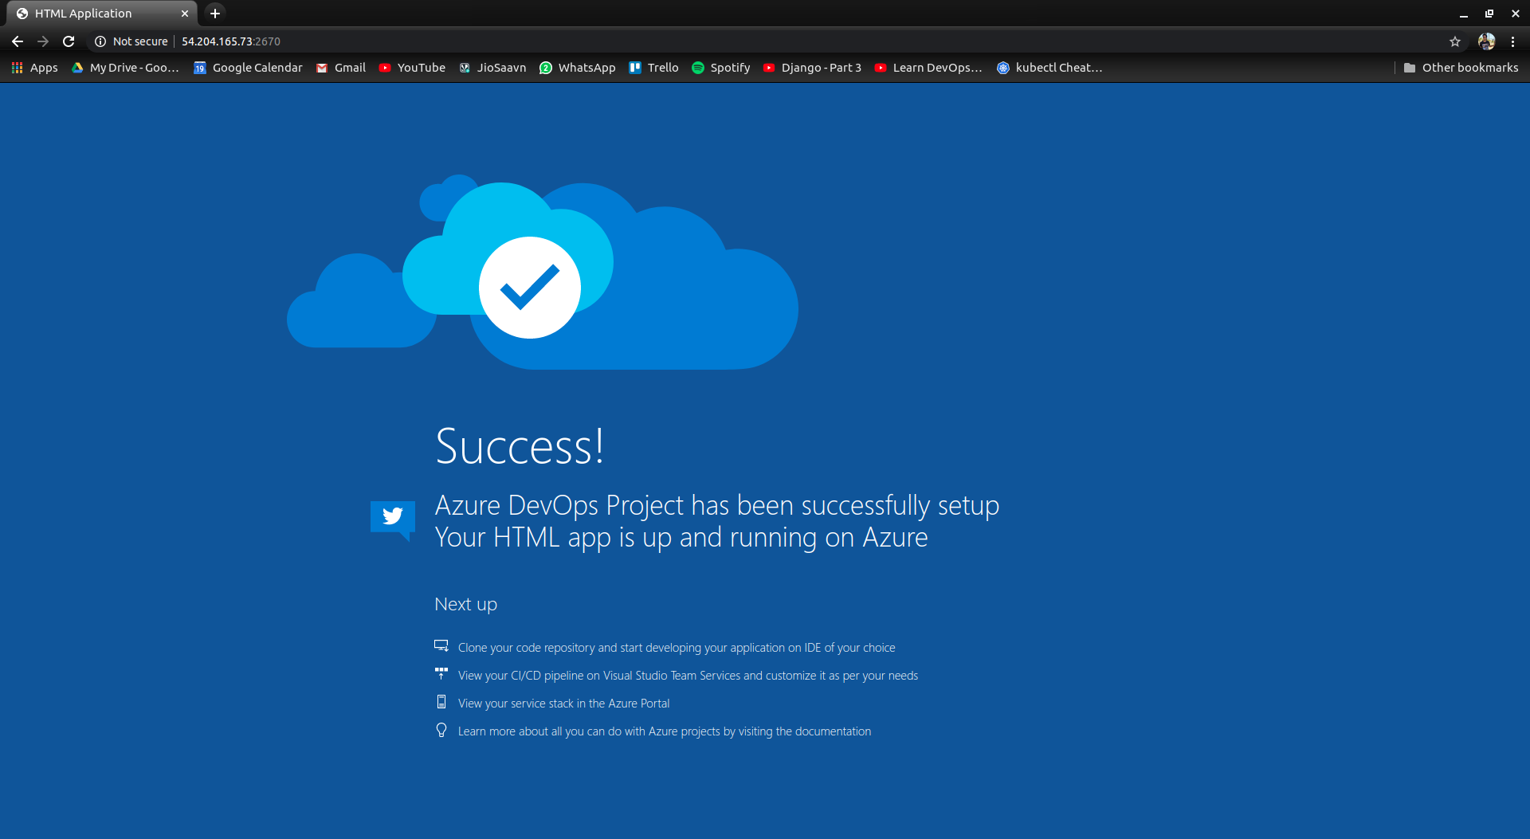Open the kubectl Cheat bookmark
The height and width of the screenshot is (839, 1530).
tap(1050, 68)
